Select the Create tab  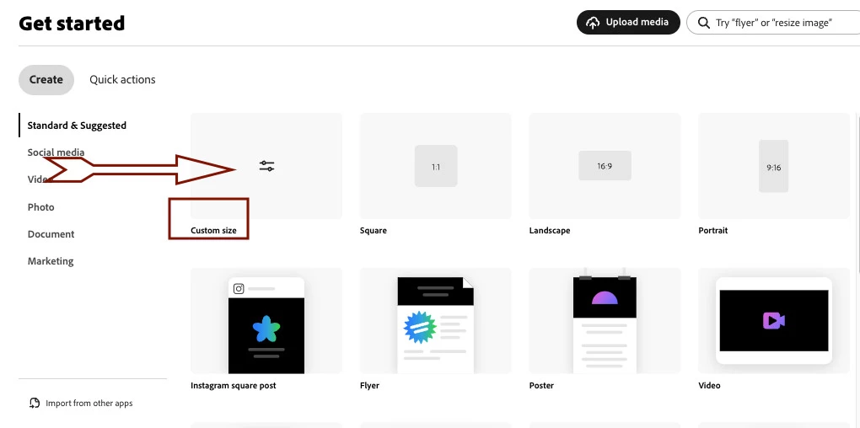(46, 79)
